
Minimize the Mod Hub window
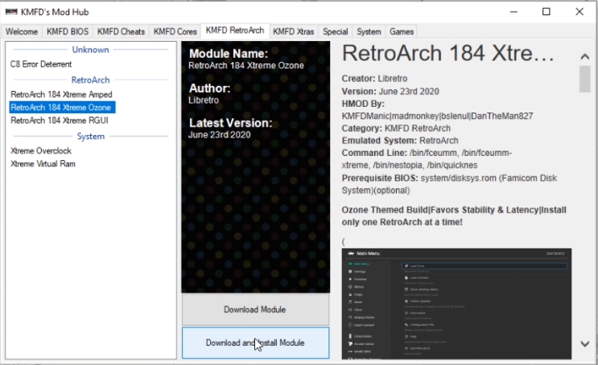(513, 12)
